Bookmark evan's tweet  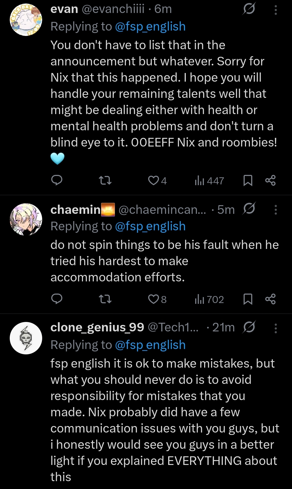pyautogui.click(x=248, y=180)
